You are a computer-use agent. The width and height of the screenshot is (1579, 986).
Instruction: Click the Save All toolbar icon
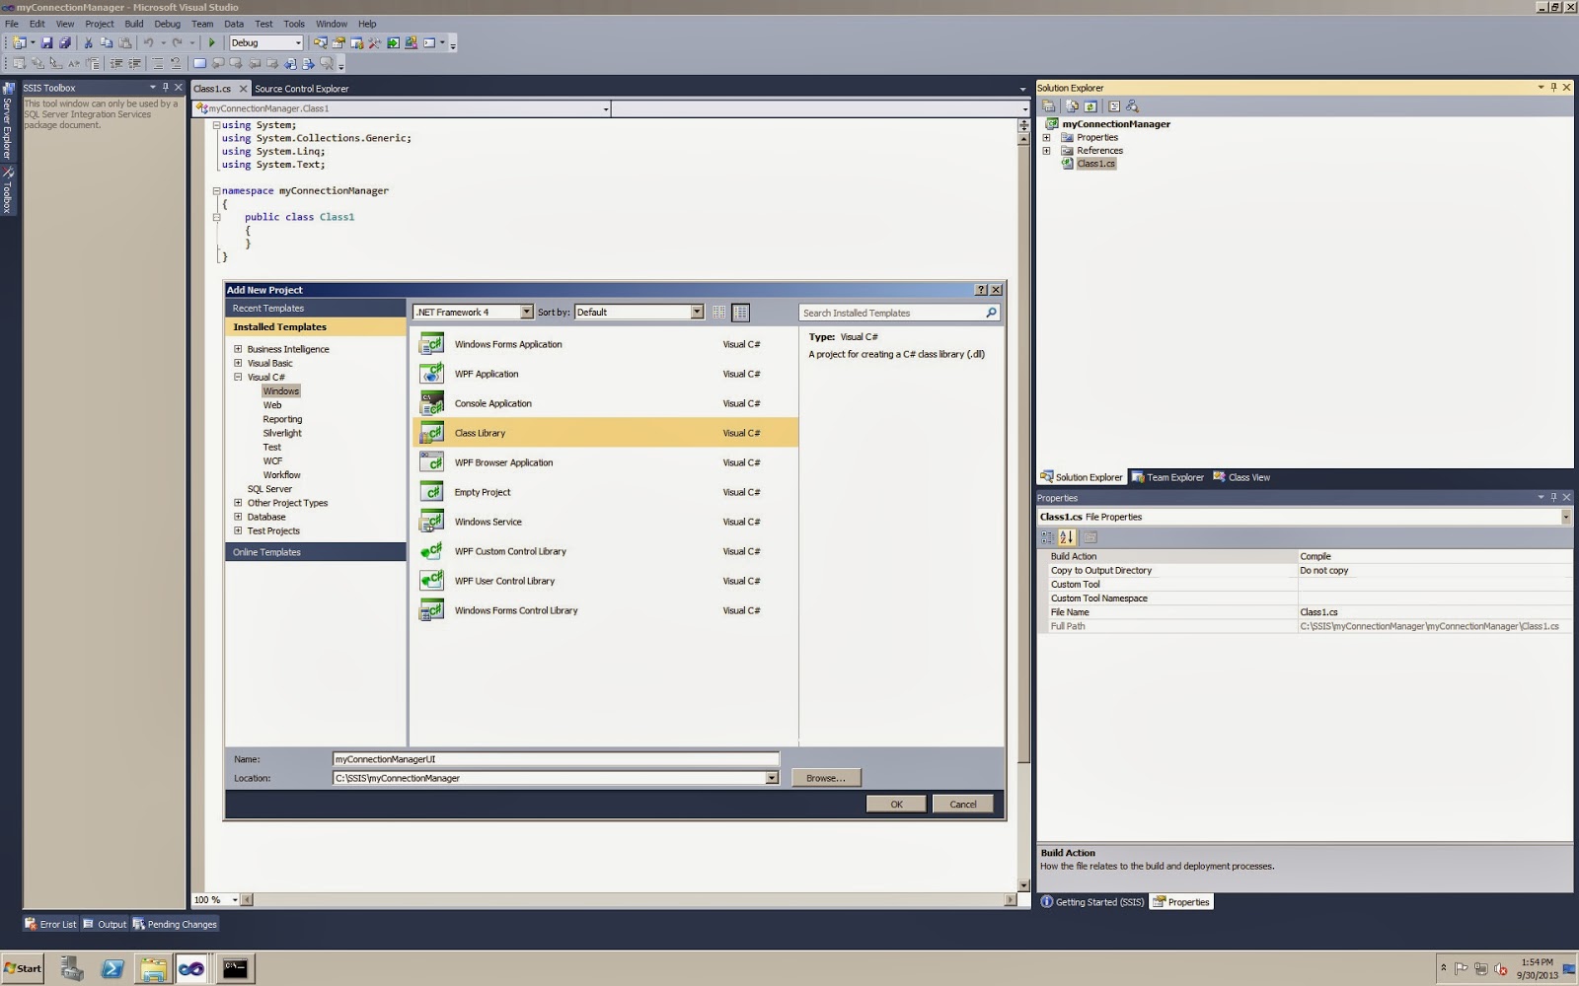coord(65,42)
